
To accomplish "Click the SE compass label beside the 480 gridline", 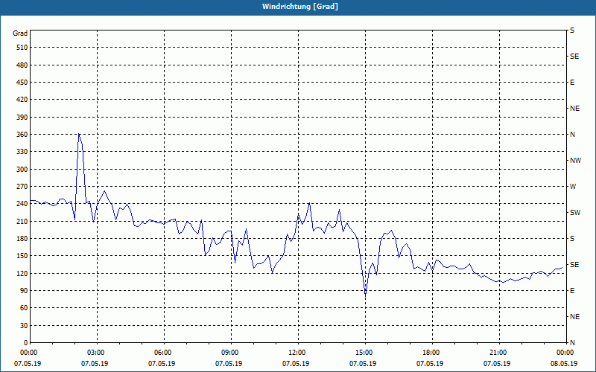I will [x=574, y=57].
